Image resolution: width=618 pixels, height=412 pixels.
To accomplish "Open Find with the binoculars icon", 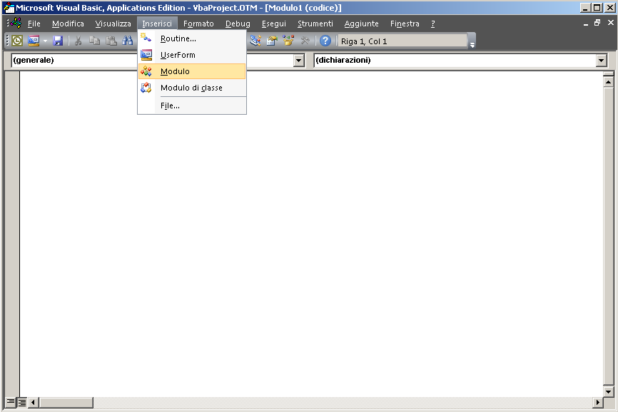I will click(x=128, y=41).
